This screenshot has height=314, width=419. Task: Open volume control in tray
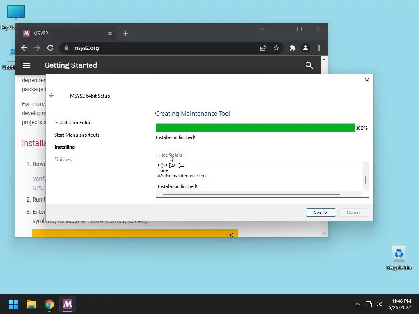tap(379, 304)
